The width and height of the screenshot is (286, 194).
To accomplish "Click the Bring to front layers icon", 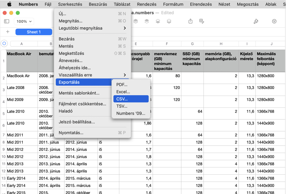I will click(x=136, y=21).
